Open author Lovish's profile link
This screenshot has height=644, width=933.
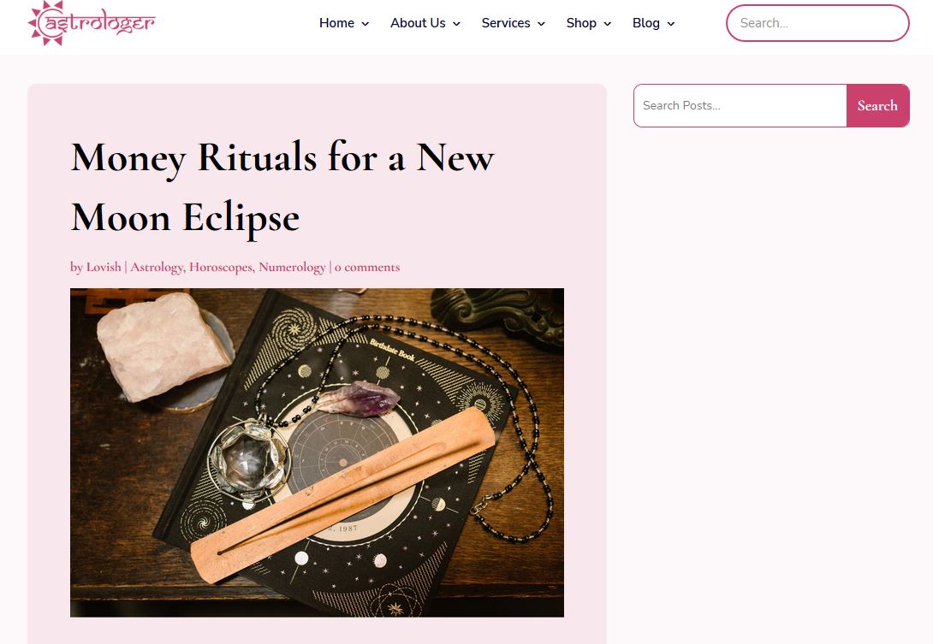[104, 267]
